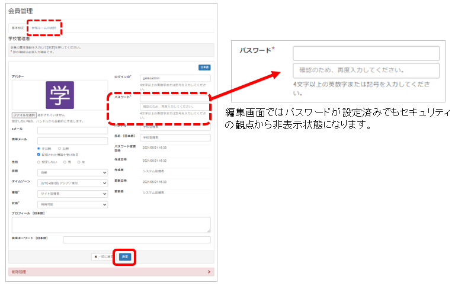The height and width of the screenshot is (286, 455).
Task: Click the purple 学 avatar image
Action: [x=60, y=95]
